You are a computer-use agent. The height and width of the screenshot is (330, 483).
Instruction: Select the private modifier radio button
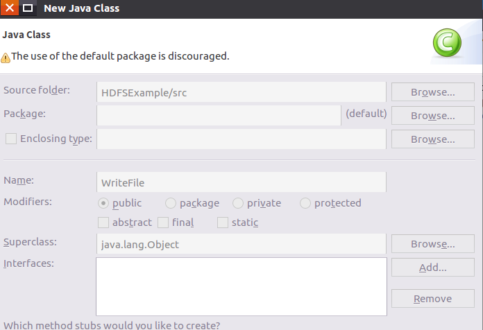(x=238, y=203)
